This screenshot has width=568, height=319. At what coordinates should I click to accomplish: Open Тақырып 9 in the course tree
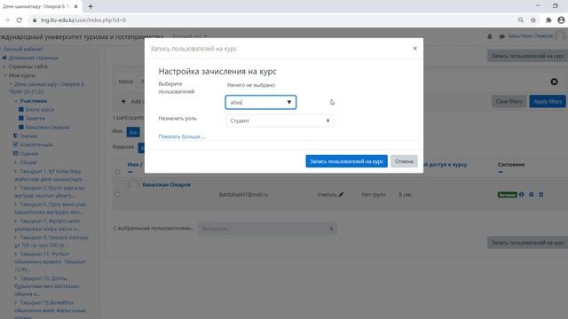pos(51,241)
